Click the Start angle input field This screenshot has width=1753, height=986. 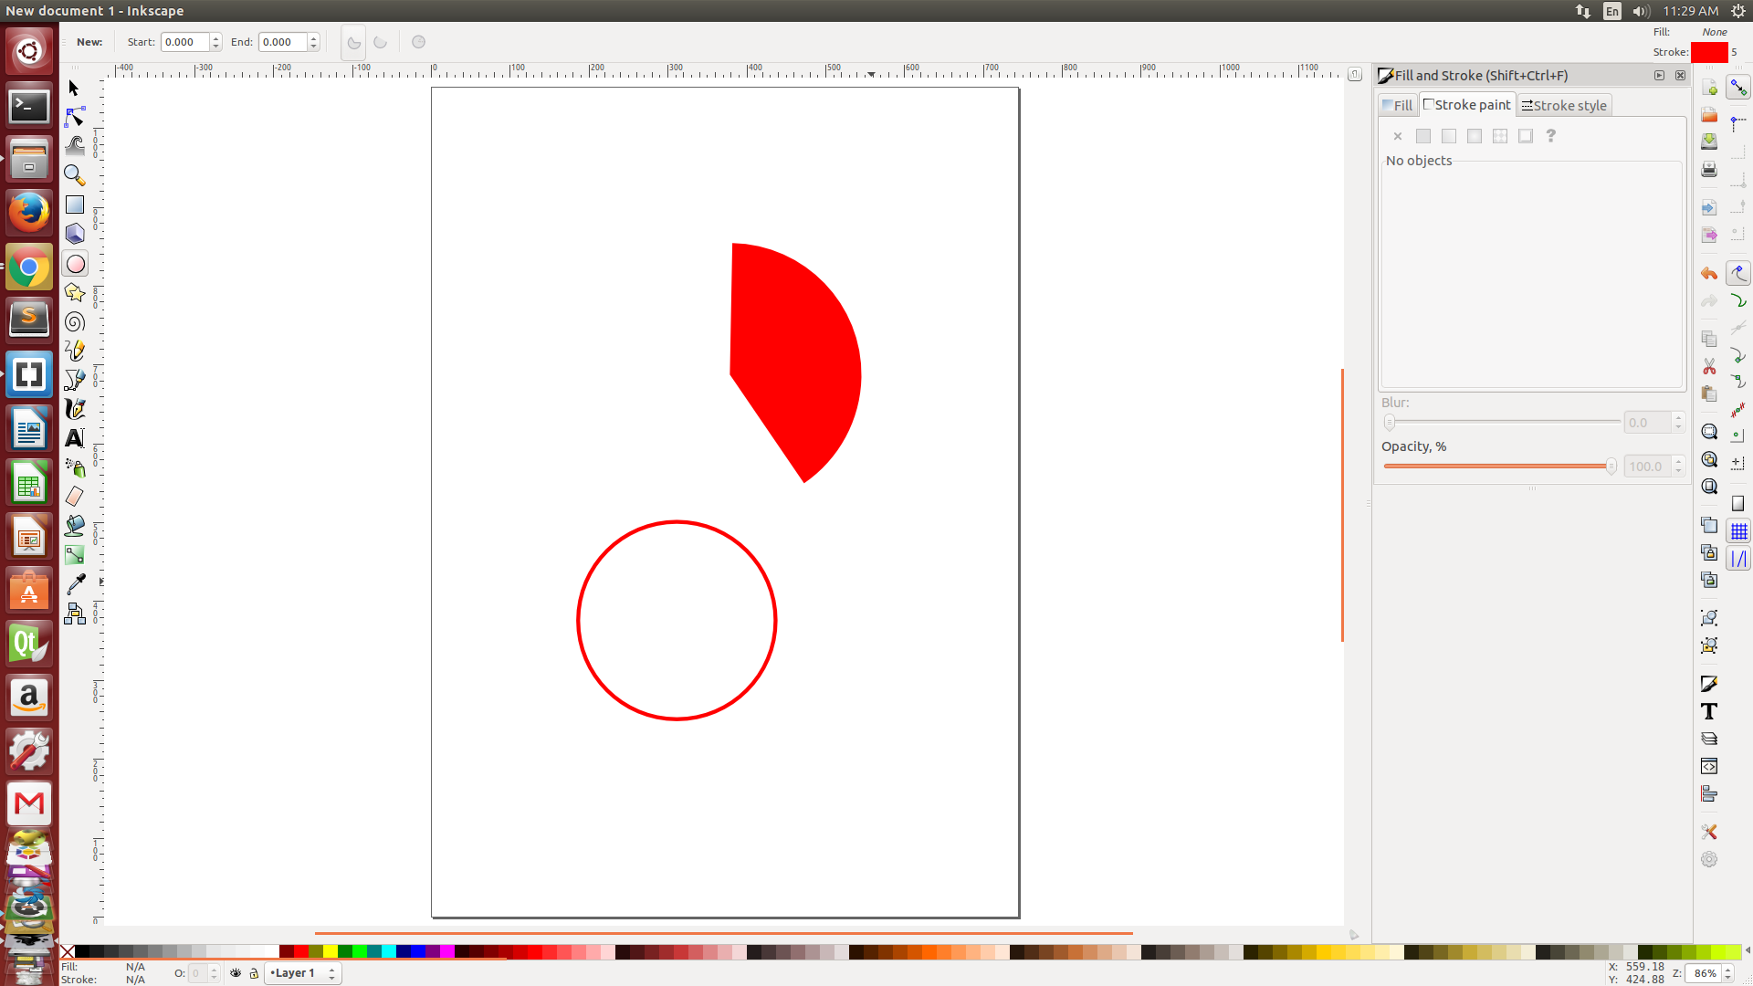pyautogui.click(x=185, y=42)
